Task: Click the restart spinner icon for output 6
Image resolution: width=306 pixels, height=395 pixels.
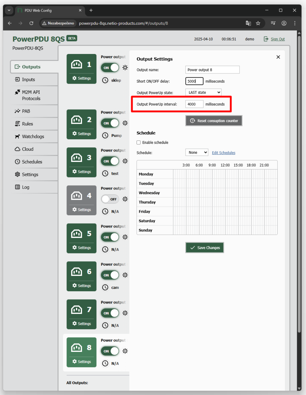Action: (125, 275)
